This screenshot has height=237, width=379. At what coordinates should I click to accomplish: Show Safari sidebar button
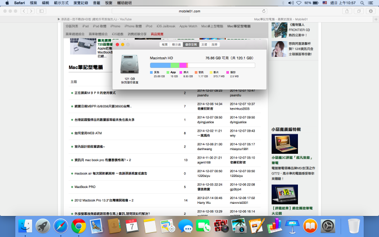42,11
